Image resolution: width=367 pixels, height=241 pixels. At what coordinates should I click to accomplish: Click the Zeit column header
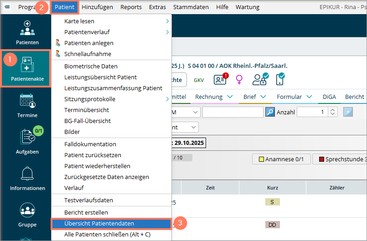[210, 188]
